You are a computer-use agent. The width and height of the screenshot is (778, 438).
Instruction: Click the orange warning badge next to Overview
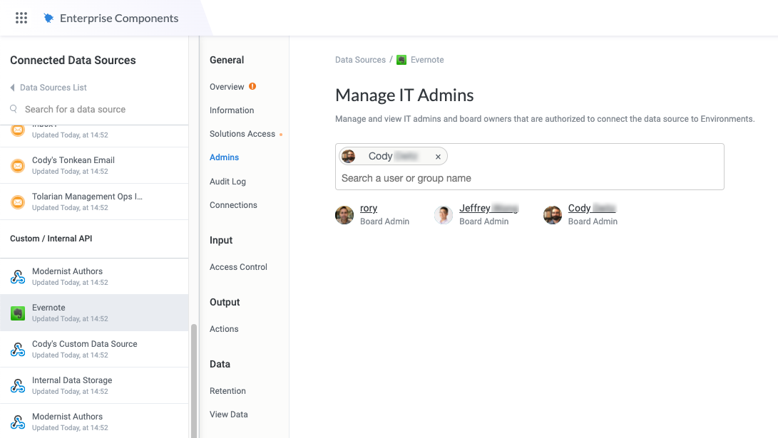[x=251, y=85]
